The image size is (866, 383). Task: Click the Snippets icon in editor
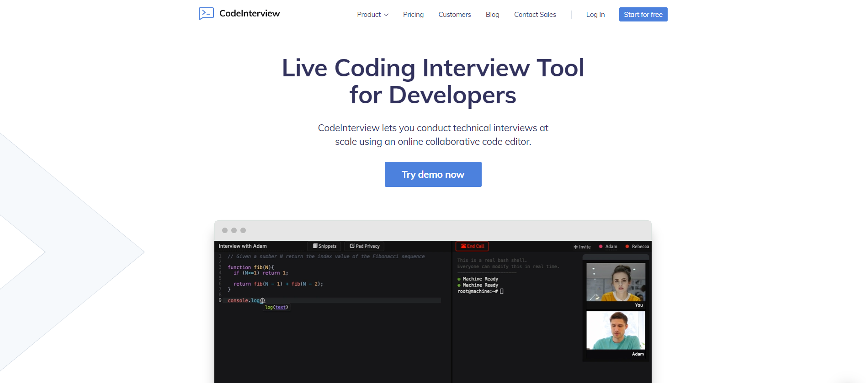point(315,246)
